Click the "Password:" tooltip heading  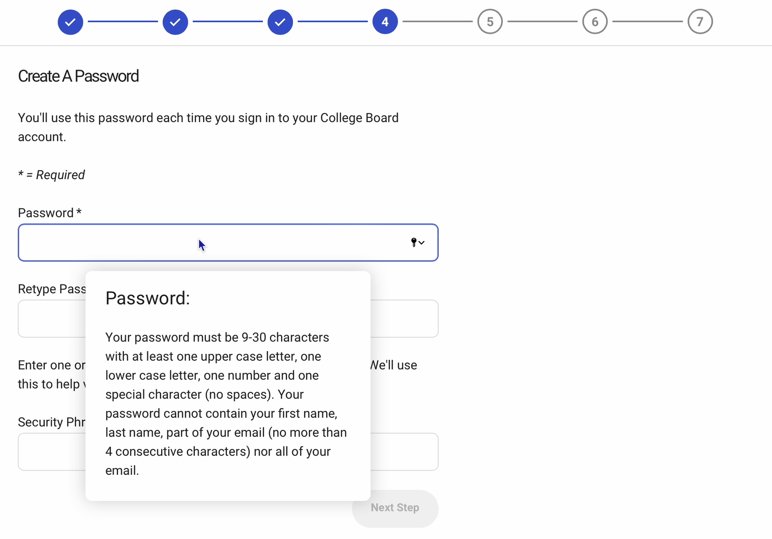(148, 298)
